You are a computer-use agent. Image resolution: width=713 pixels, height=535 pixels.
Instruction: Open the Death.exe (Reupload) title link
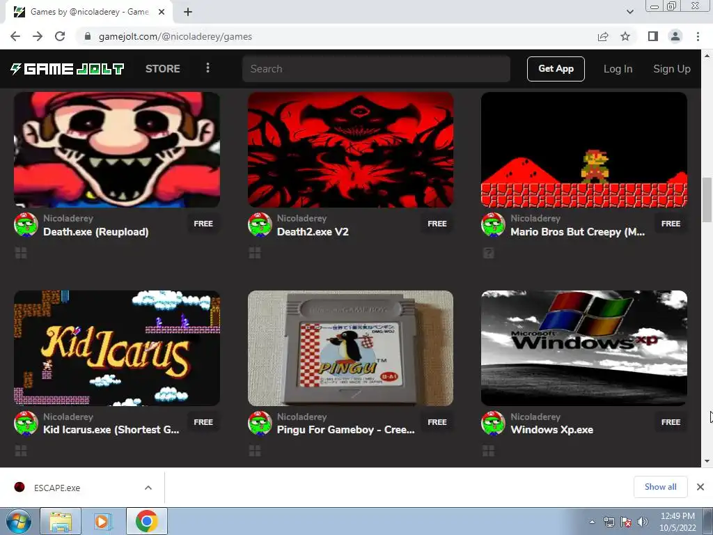click(x=96, y=231)
